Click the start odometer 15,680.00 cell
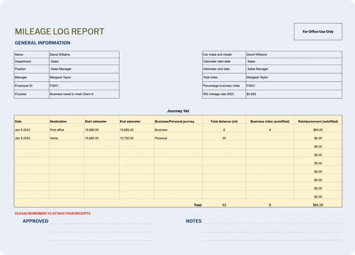This screenshot has width=355, height=255. point(101,130)
